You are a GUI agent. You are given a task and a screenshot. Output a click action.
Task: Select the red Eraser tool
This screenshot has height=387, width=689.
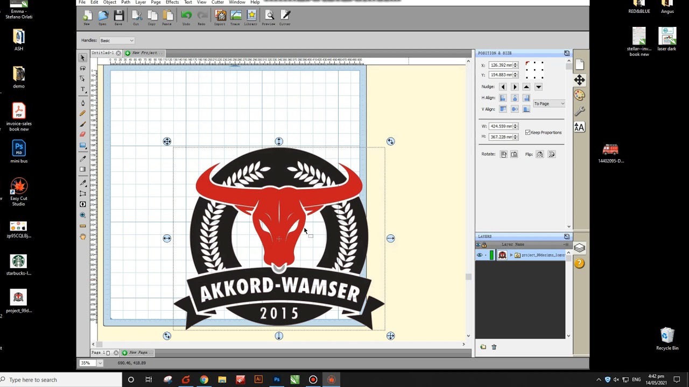tap(82, 134)
